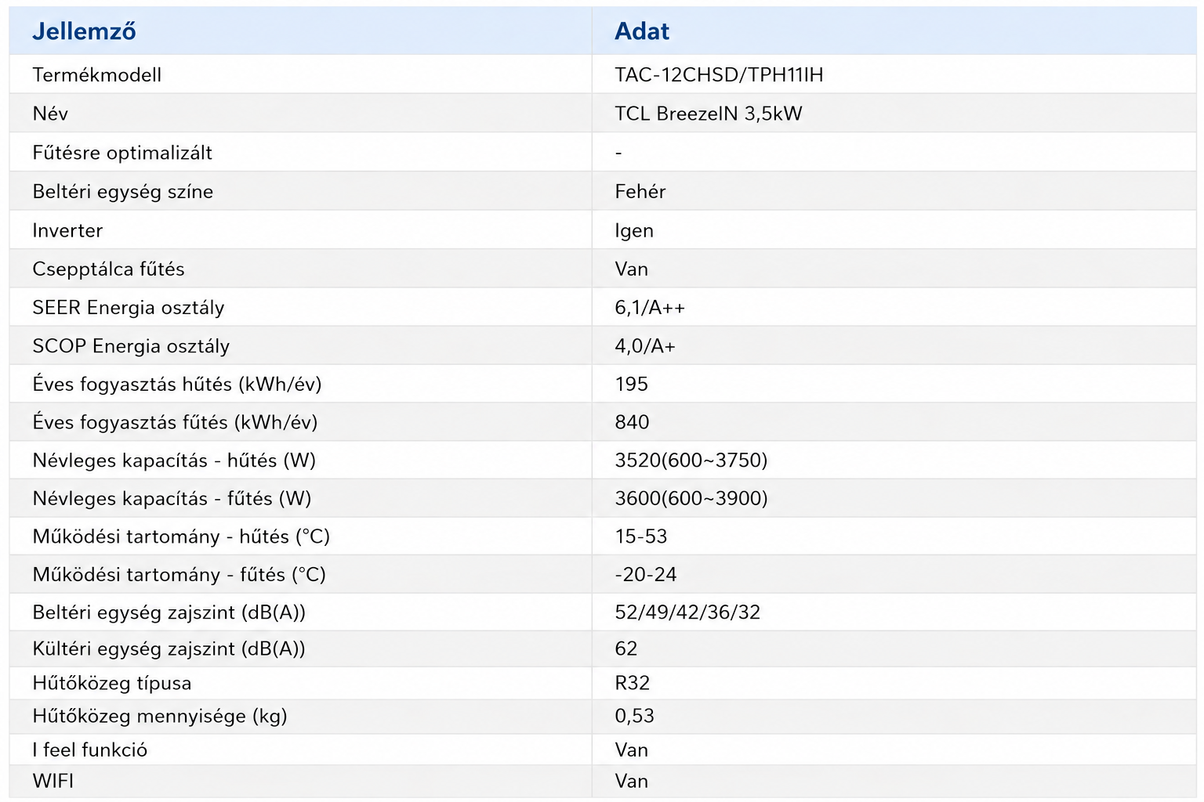Viewport: 1204px width, 802px height.
Task: Click the 'Fehér' color value
Action: (x=640, y=192)
